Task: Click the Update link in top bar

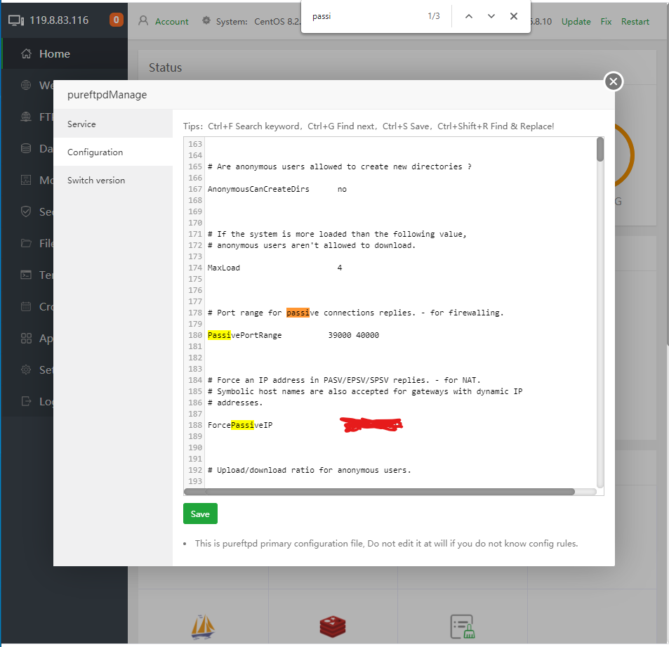Action: click(576, 21)
